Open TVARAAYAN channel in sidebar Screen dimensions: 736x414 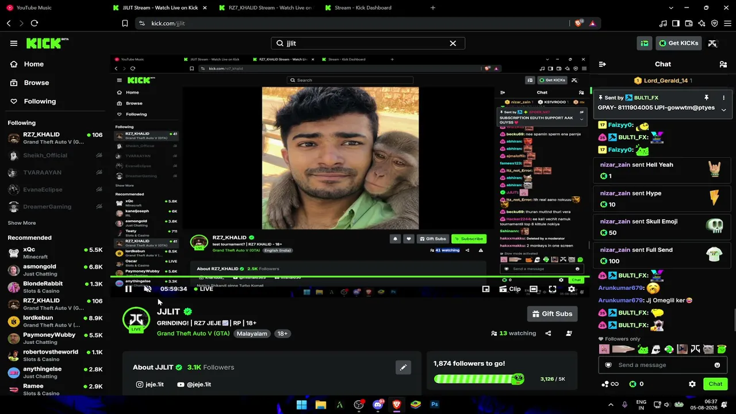55,172
